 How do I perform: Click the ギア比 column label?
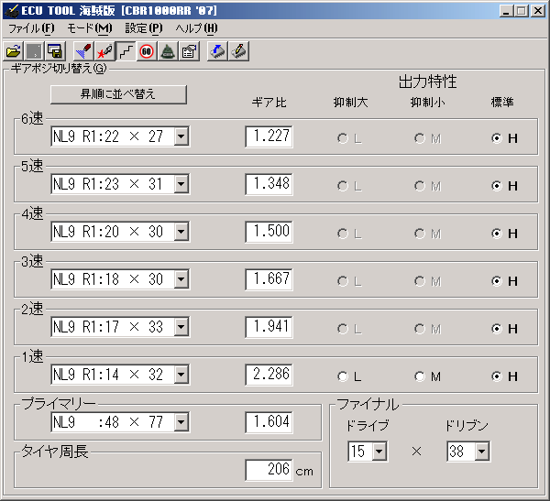pos(269,103)
